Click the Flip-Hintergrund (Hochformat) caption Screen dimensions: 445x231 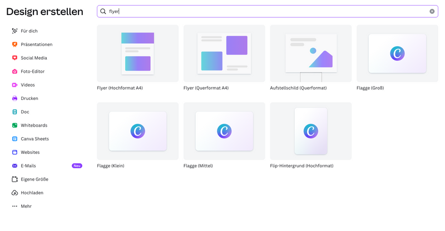click(x=301, y=166)
